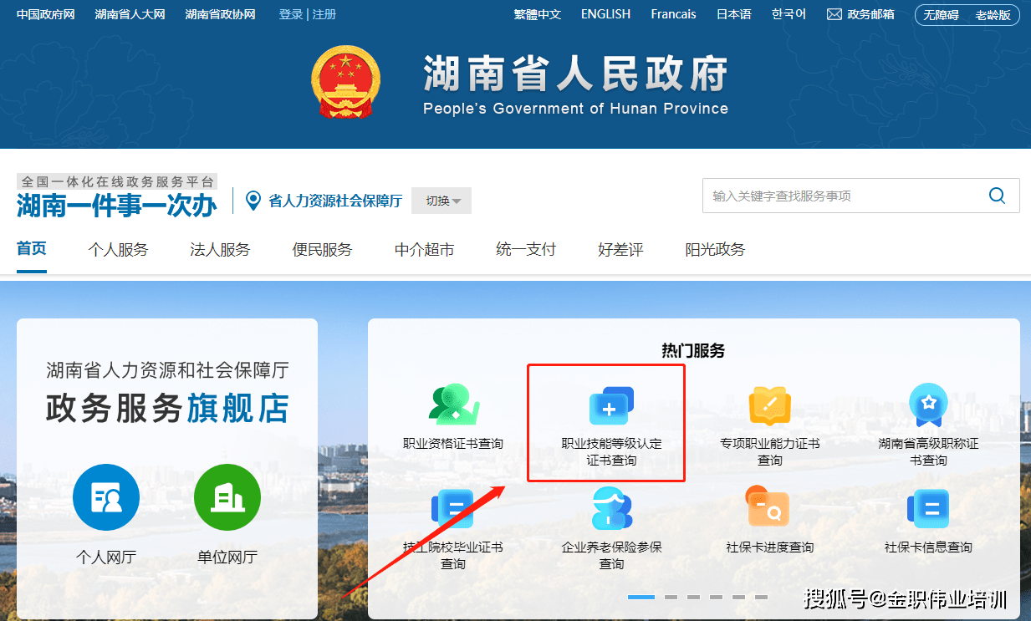Open the 湖南省政协网 link

pyautogui.click(x=220, y=14)
